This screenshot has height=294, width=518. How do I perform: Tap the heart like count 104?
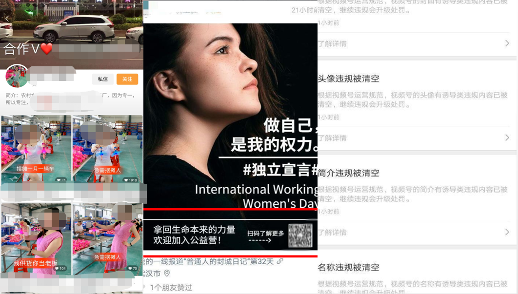pyautogui.click(x=60, y=268)
